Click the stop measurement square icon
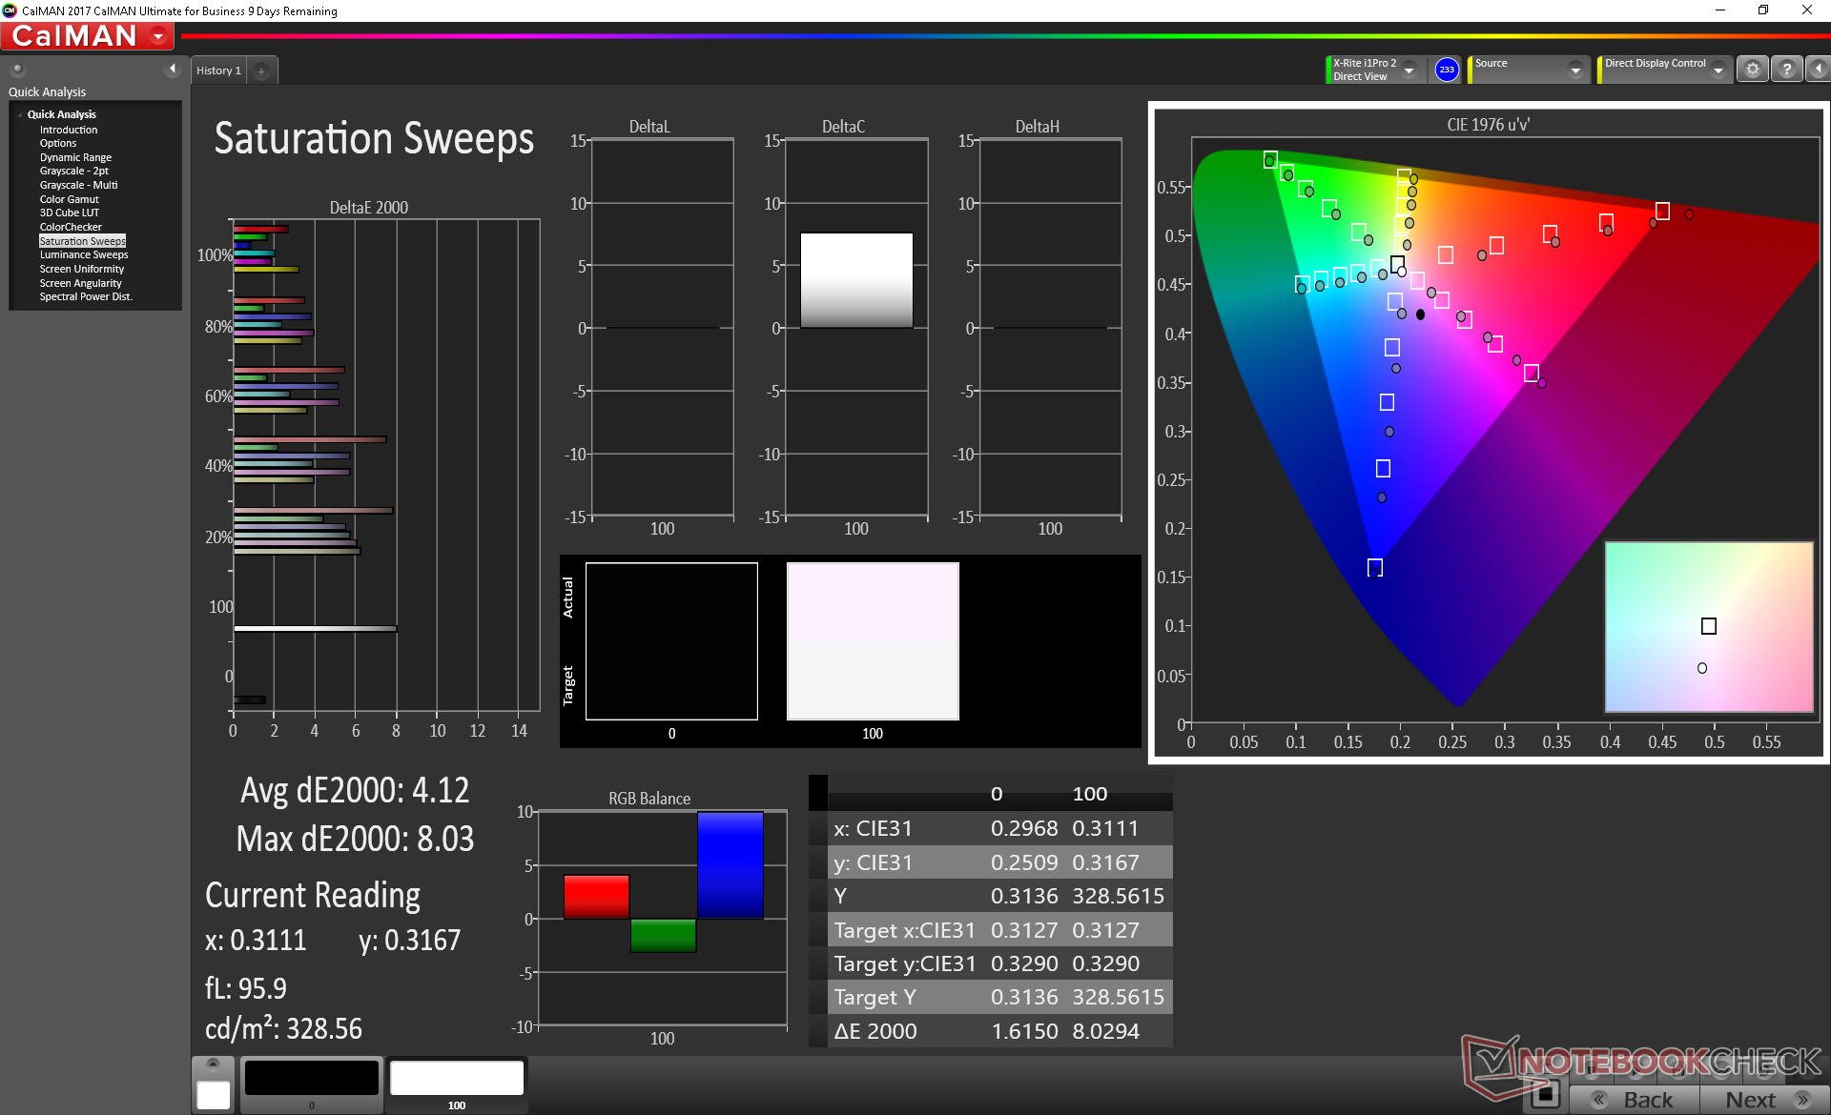The height and width of the screenshot is (1115, 1831). pyautogui.click(x=1545, y=1094)
